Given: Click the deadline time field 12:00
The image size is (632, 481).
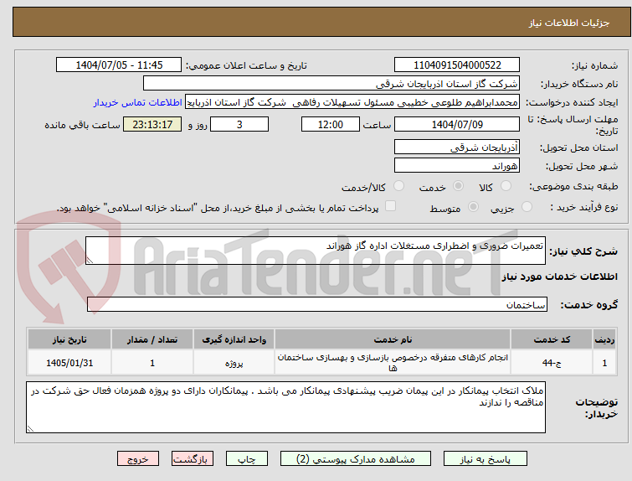Looking at the screenshot, I should coord(331,124).
